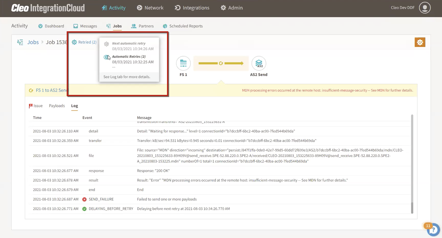Open the Admin top menu
The height and width of the screenshot is (238, 442).
pyautogui.click(x=232, y=8)
